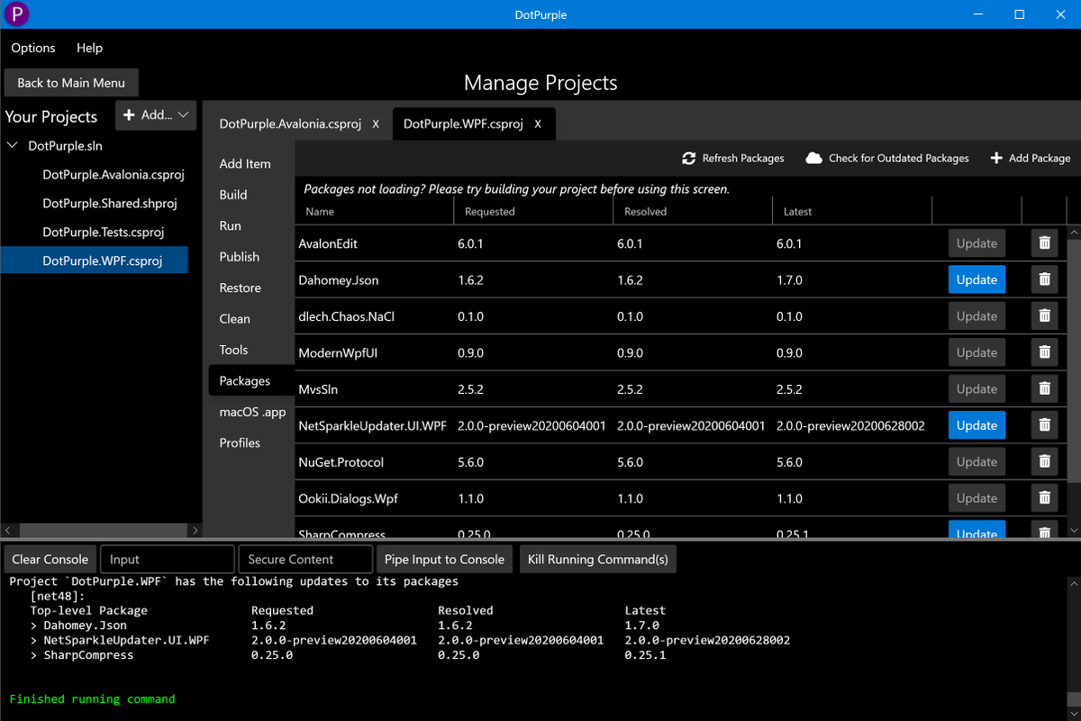Click project tree horizontal scrollbar right arrow
Viewport: 1081px width, 721px height.
[194, 531]
